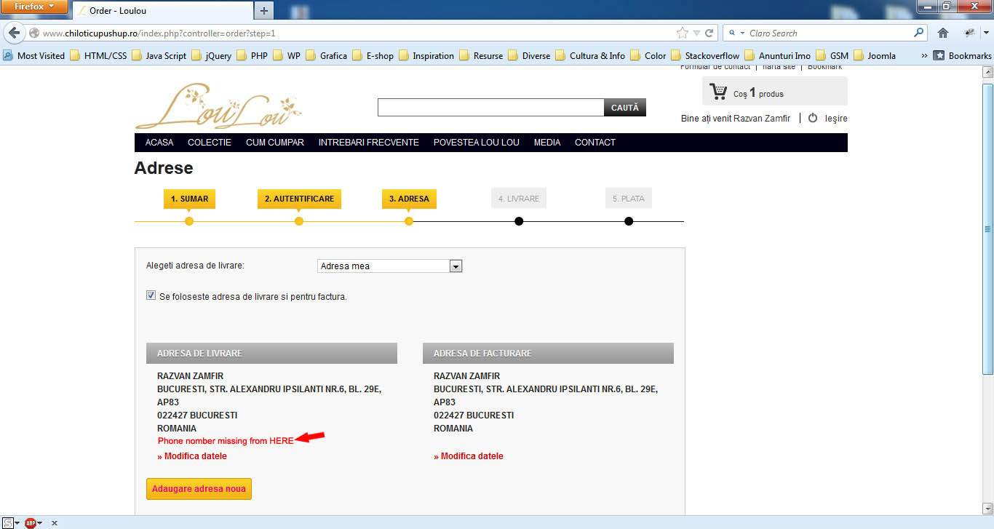This screenshot has height=529, width=994.
Task: Open the Adresa mea delivery address dropdown
Action: 390,266
